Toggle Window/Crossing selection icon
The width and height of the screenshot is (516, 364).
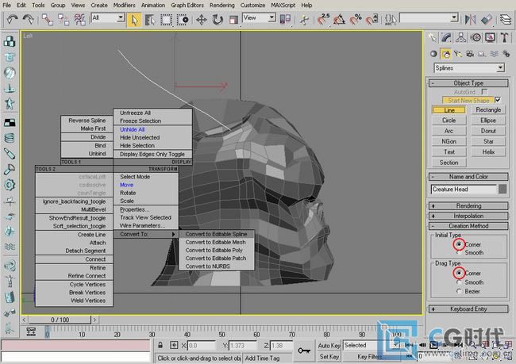click(x=183, y=20)
